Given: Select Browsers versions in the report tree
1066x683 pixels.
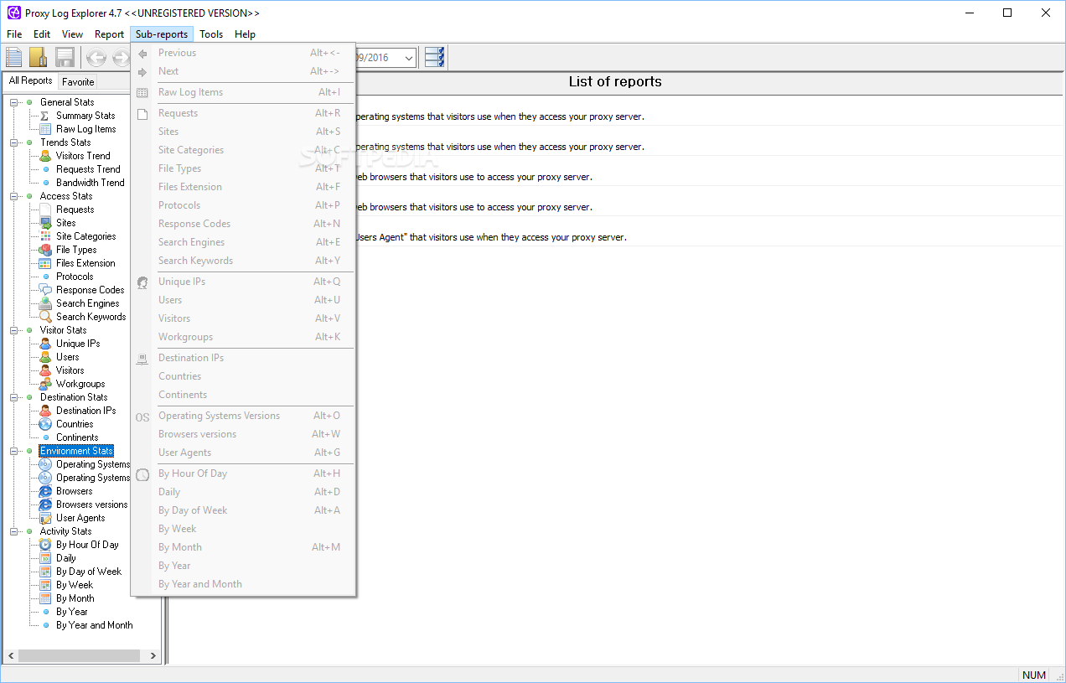Looking at the screenshot, I should point(92,504).
